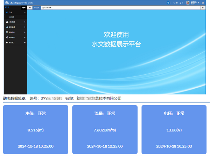The image size is (210, 156).
Task: Click the cloud logo in the header
Action: click(6, 2)
